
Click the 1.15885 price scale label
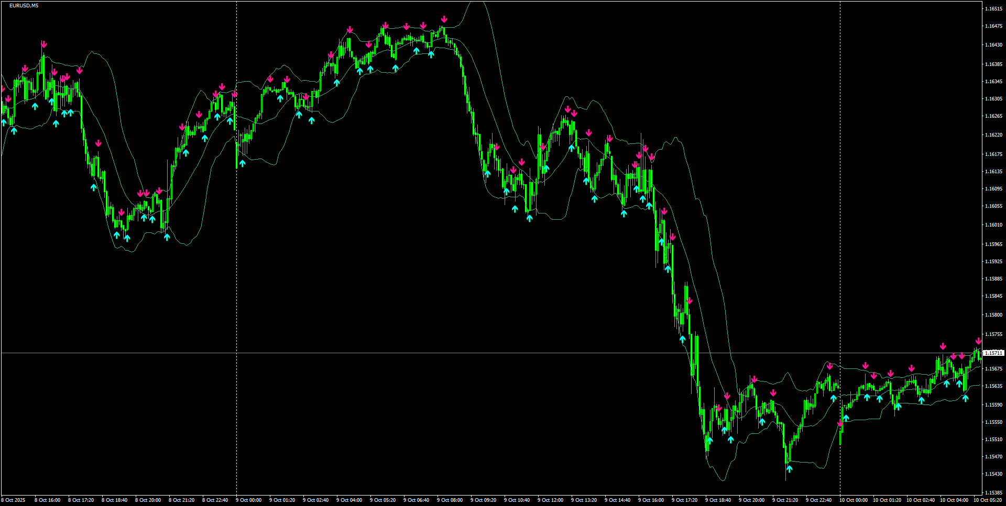coord(993,279)
